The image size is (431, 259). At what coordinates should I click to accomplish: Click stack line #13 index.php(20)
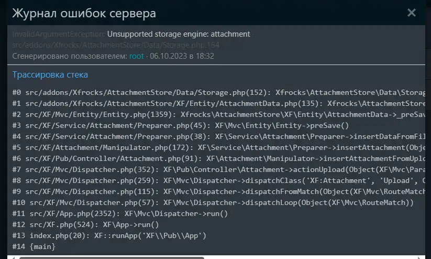(x=109, y=235)
